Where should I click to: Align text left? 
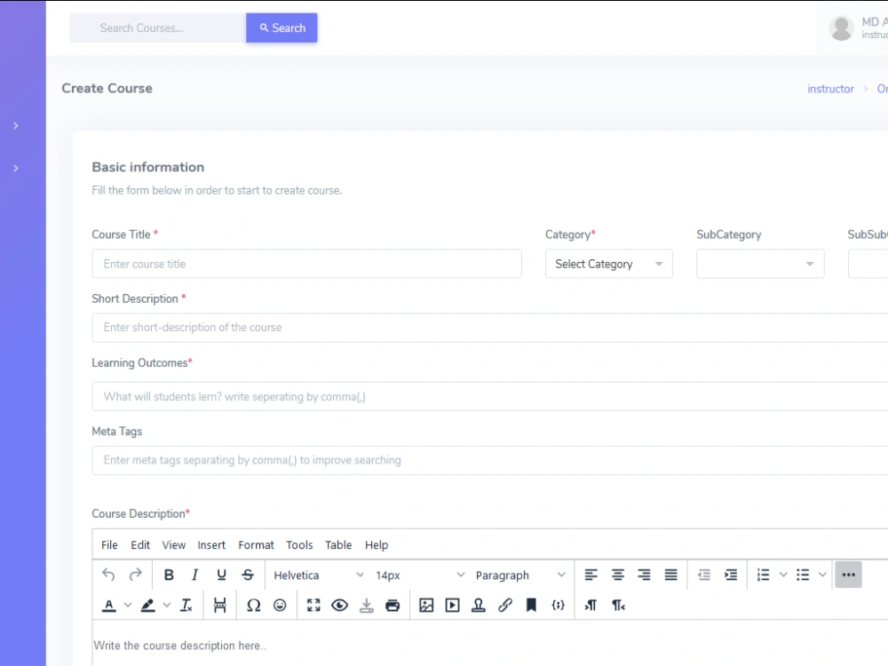click(x=591, y=575)
